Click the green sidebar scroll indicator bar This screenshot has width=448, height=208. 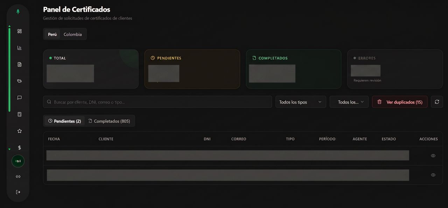[9, 70]
